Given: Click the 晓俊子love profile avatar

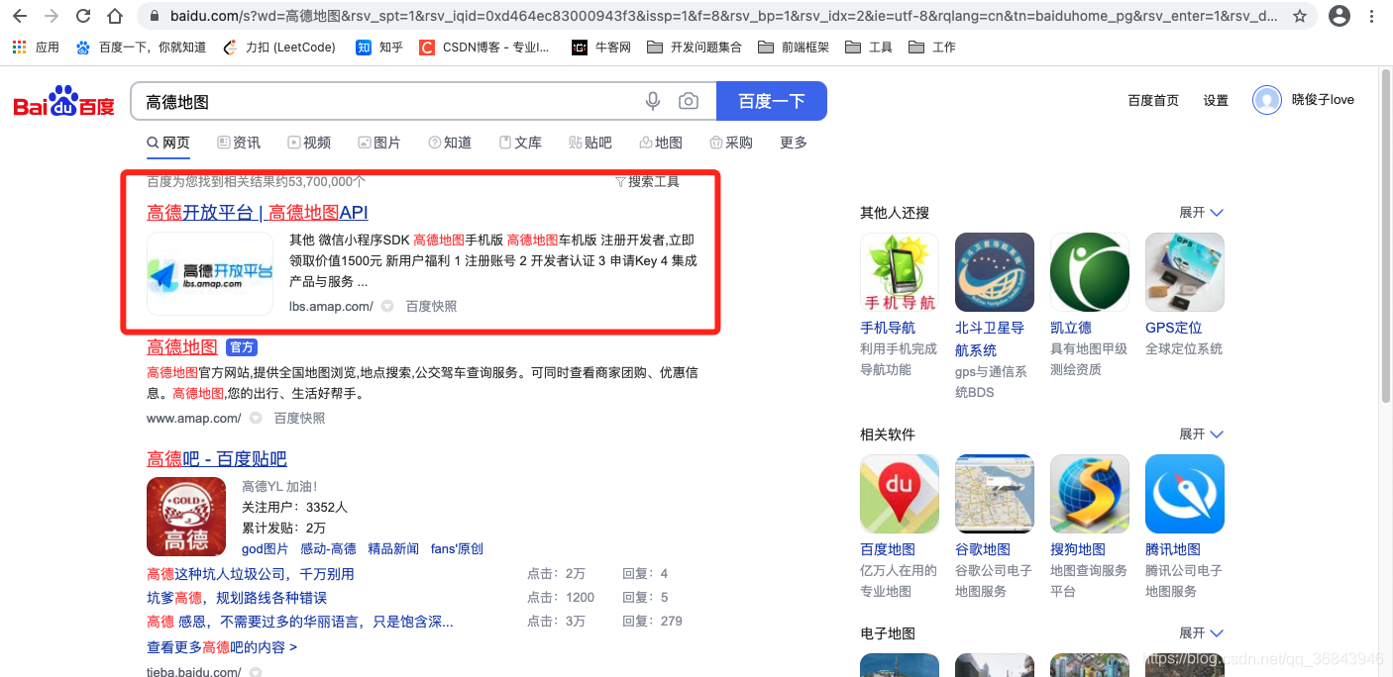Looking at the screenshot, I should click(x=1266, y=99).
